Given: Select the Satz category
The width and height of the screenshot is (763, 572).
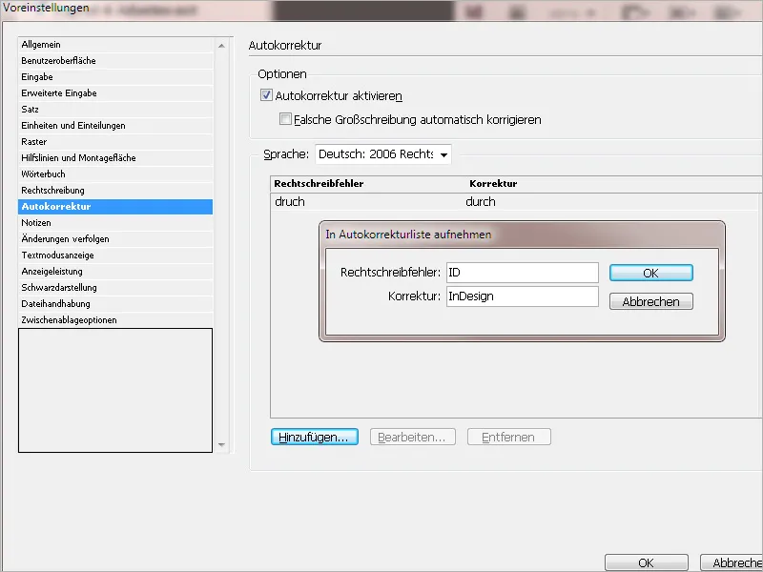Looking at the screenshot, I should point(115,110).
